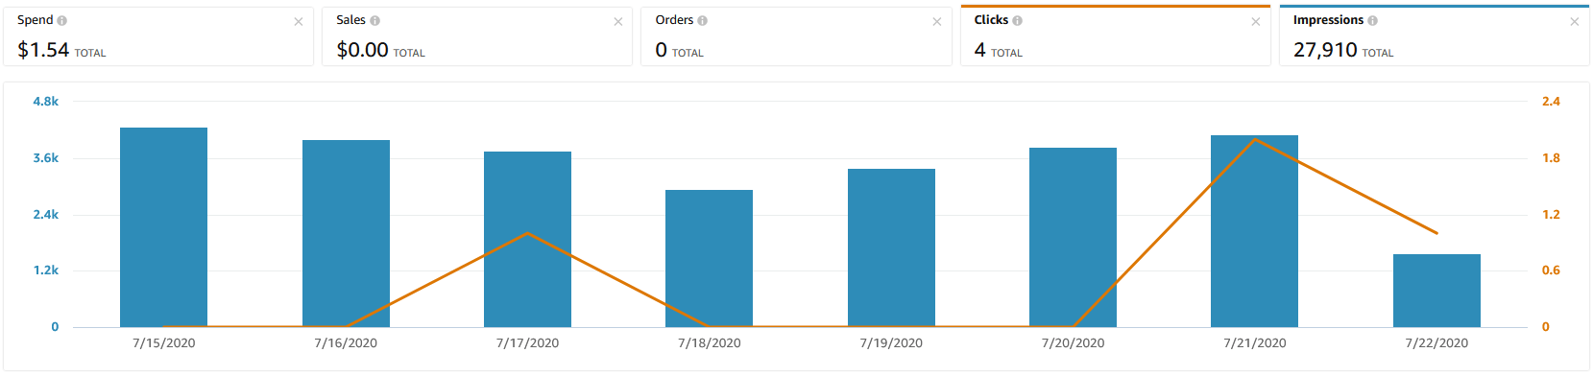
Task: Remove the Orders metric card
Action: [937, 22]
